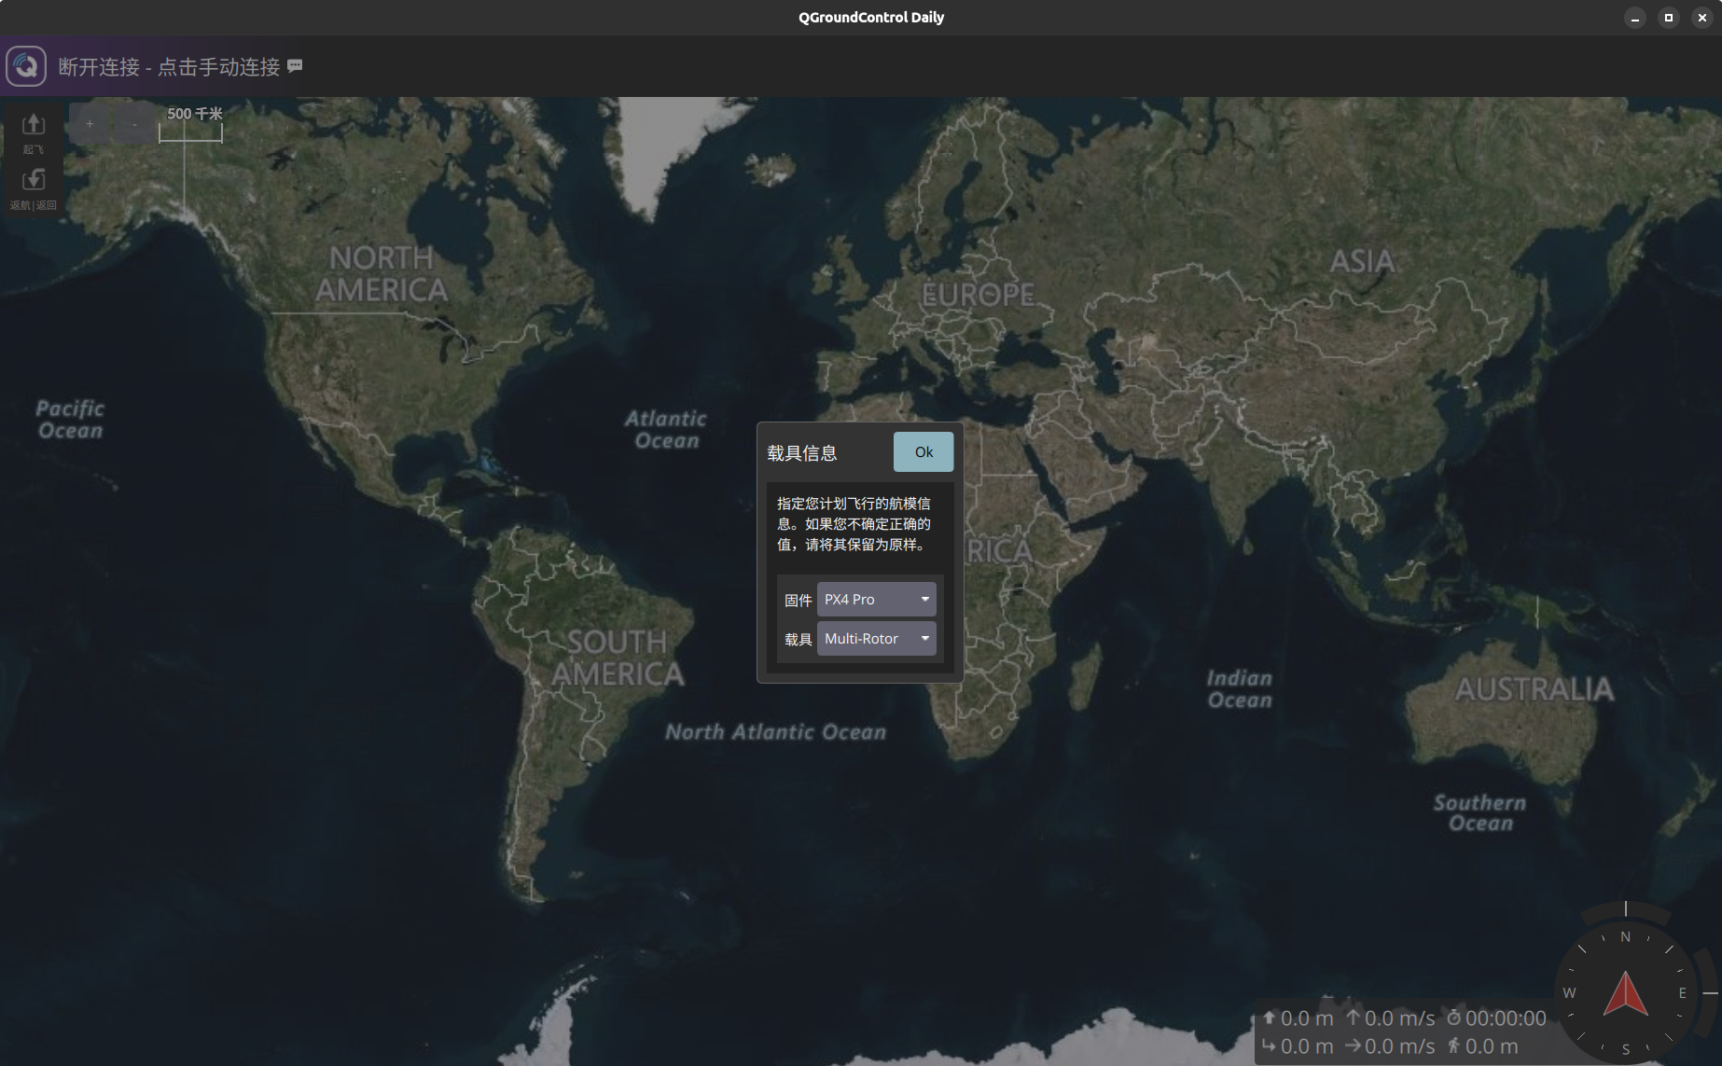1722x1066 pixels.
Task: Zoom in the map with plus button
Action: pos(90,124)
